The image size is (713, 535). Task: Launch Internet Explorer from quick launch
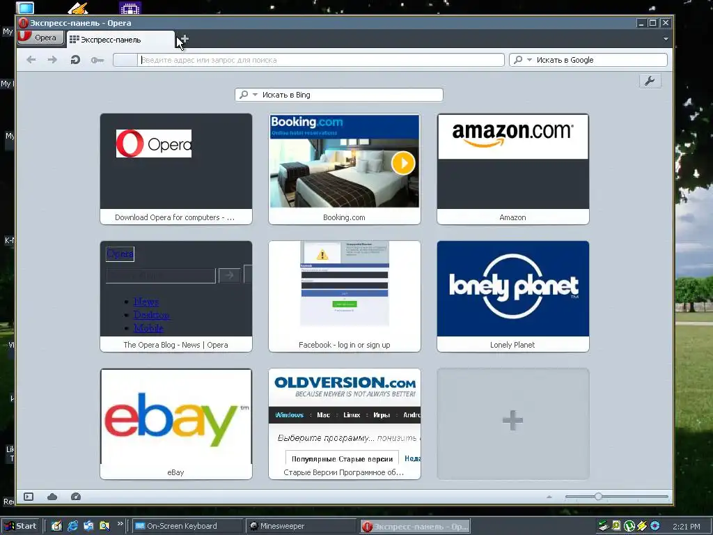tap(72, 526)
